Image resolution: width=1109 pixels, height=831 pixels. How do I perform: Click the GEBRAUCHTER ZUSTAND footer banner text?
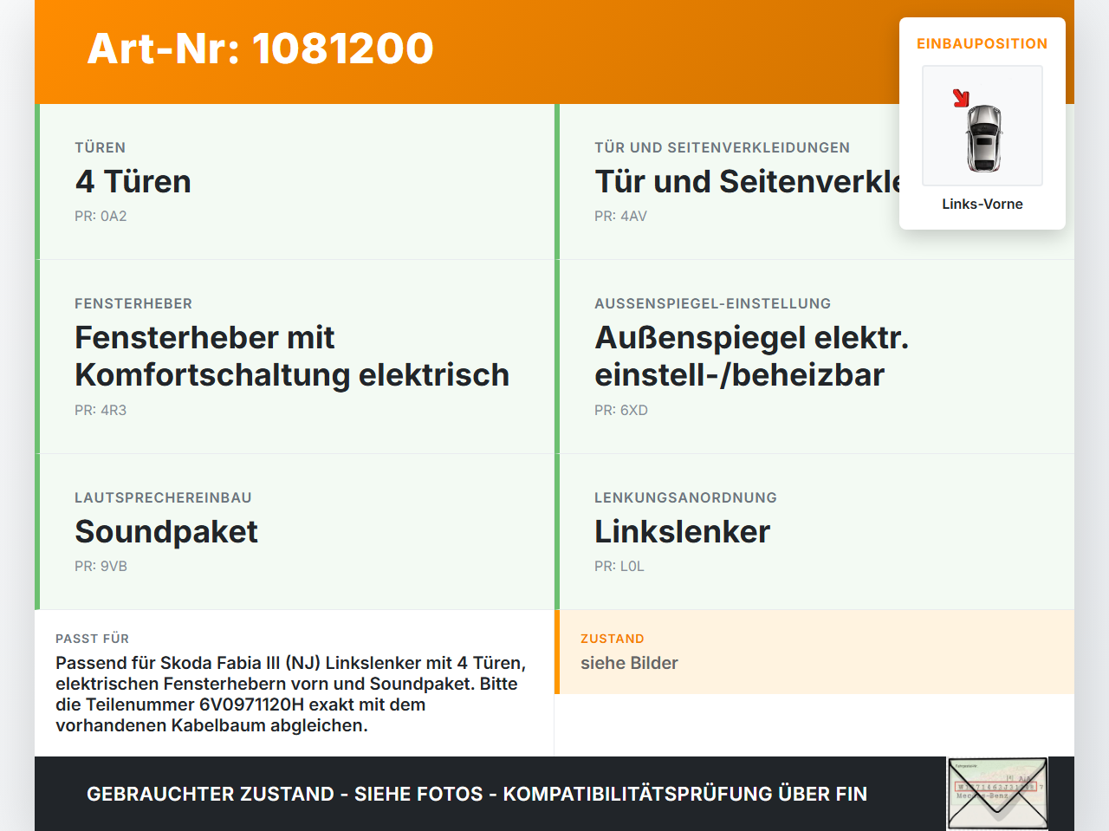coord(477,794)
